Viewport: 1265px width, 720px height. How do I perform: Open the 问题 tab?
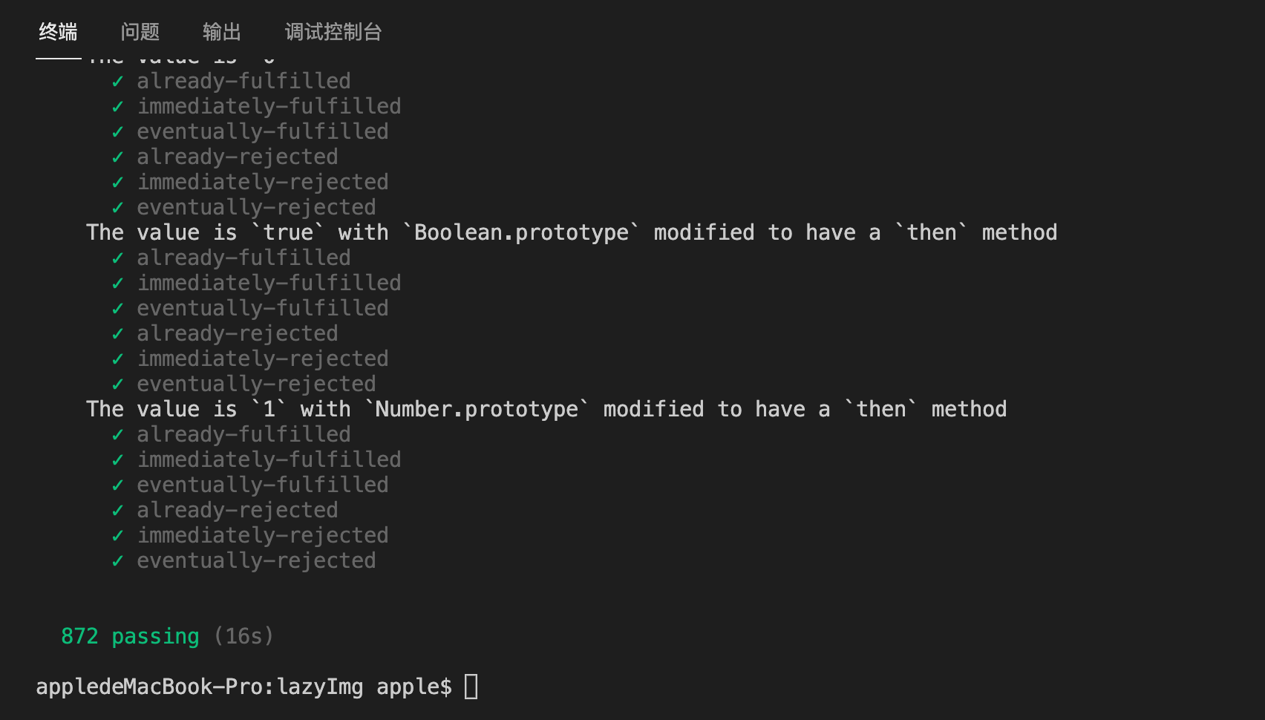pyautogui.click(x=140, y=32)
